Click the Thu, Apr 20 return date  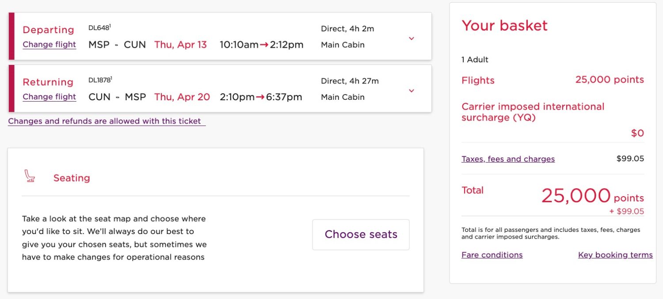[182, 97]
